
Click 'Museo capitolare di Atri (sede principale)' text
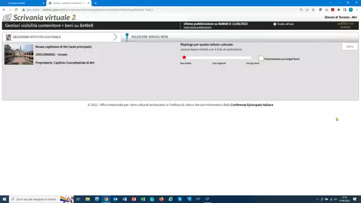click(x=64, y=47)
